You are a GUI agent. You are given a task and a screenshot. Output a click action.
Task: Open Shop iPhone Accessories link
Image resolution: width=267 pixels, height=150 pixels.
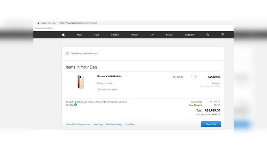point(78,124)
